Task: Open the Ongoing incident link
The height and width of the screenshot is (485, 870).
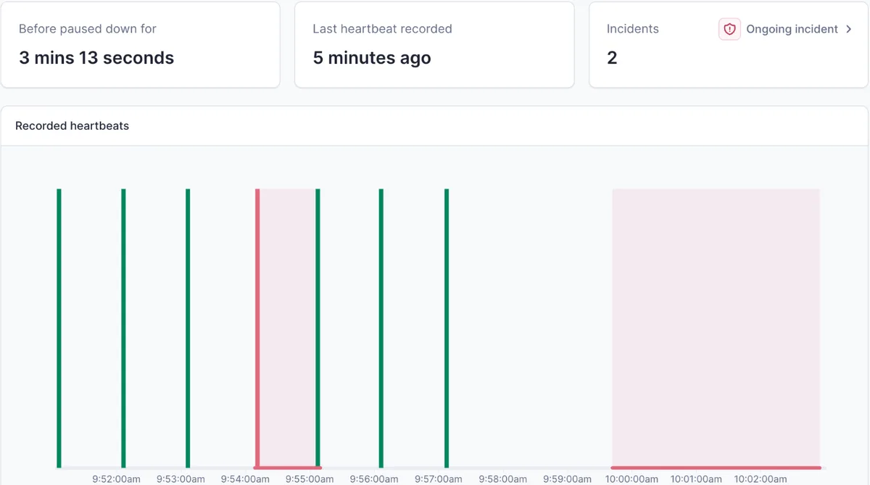Action: [792, 29]
